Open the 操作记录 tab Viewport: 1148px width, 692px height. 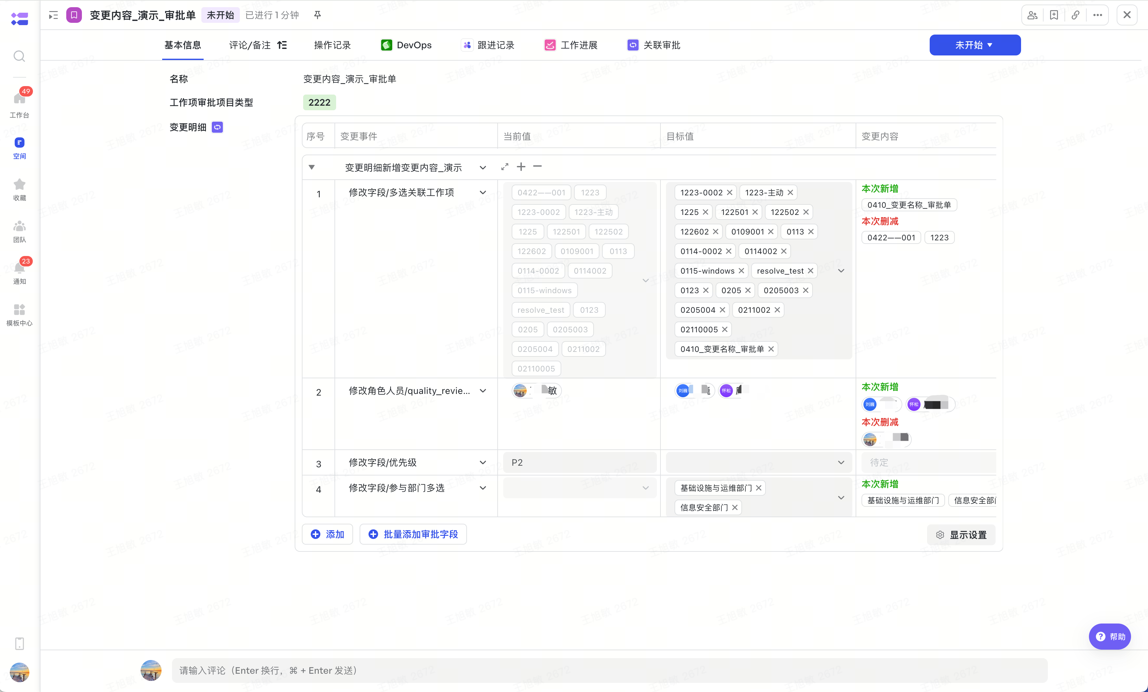click(x=332, y=45)
